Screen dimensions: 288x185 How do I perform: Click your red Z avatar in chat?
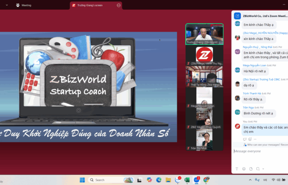(x=238, y=126)
